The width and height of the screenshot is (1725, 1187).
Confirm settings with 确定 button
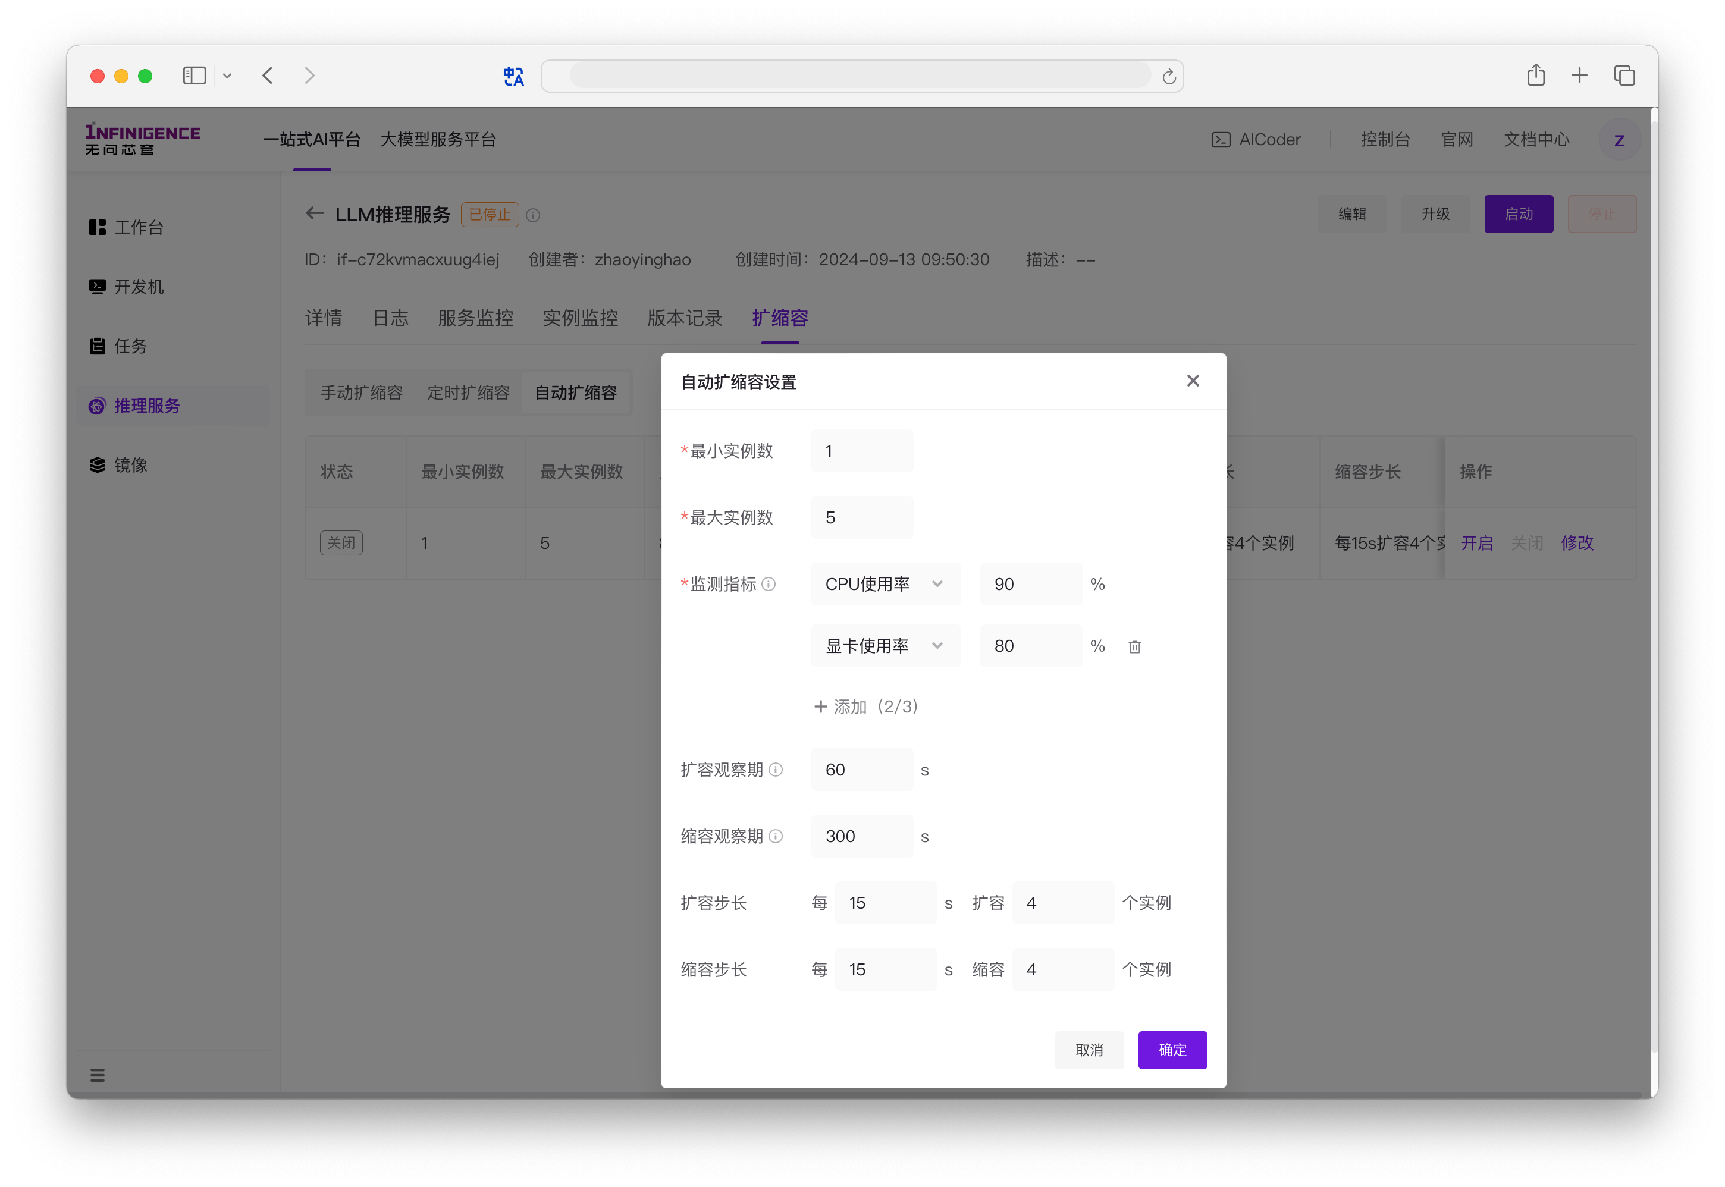(1172, 1050)
